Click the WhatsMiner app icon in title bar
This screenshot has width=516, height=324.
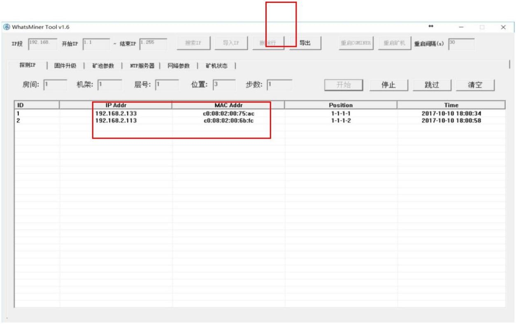[6, 27]
